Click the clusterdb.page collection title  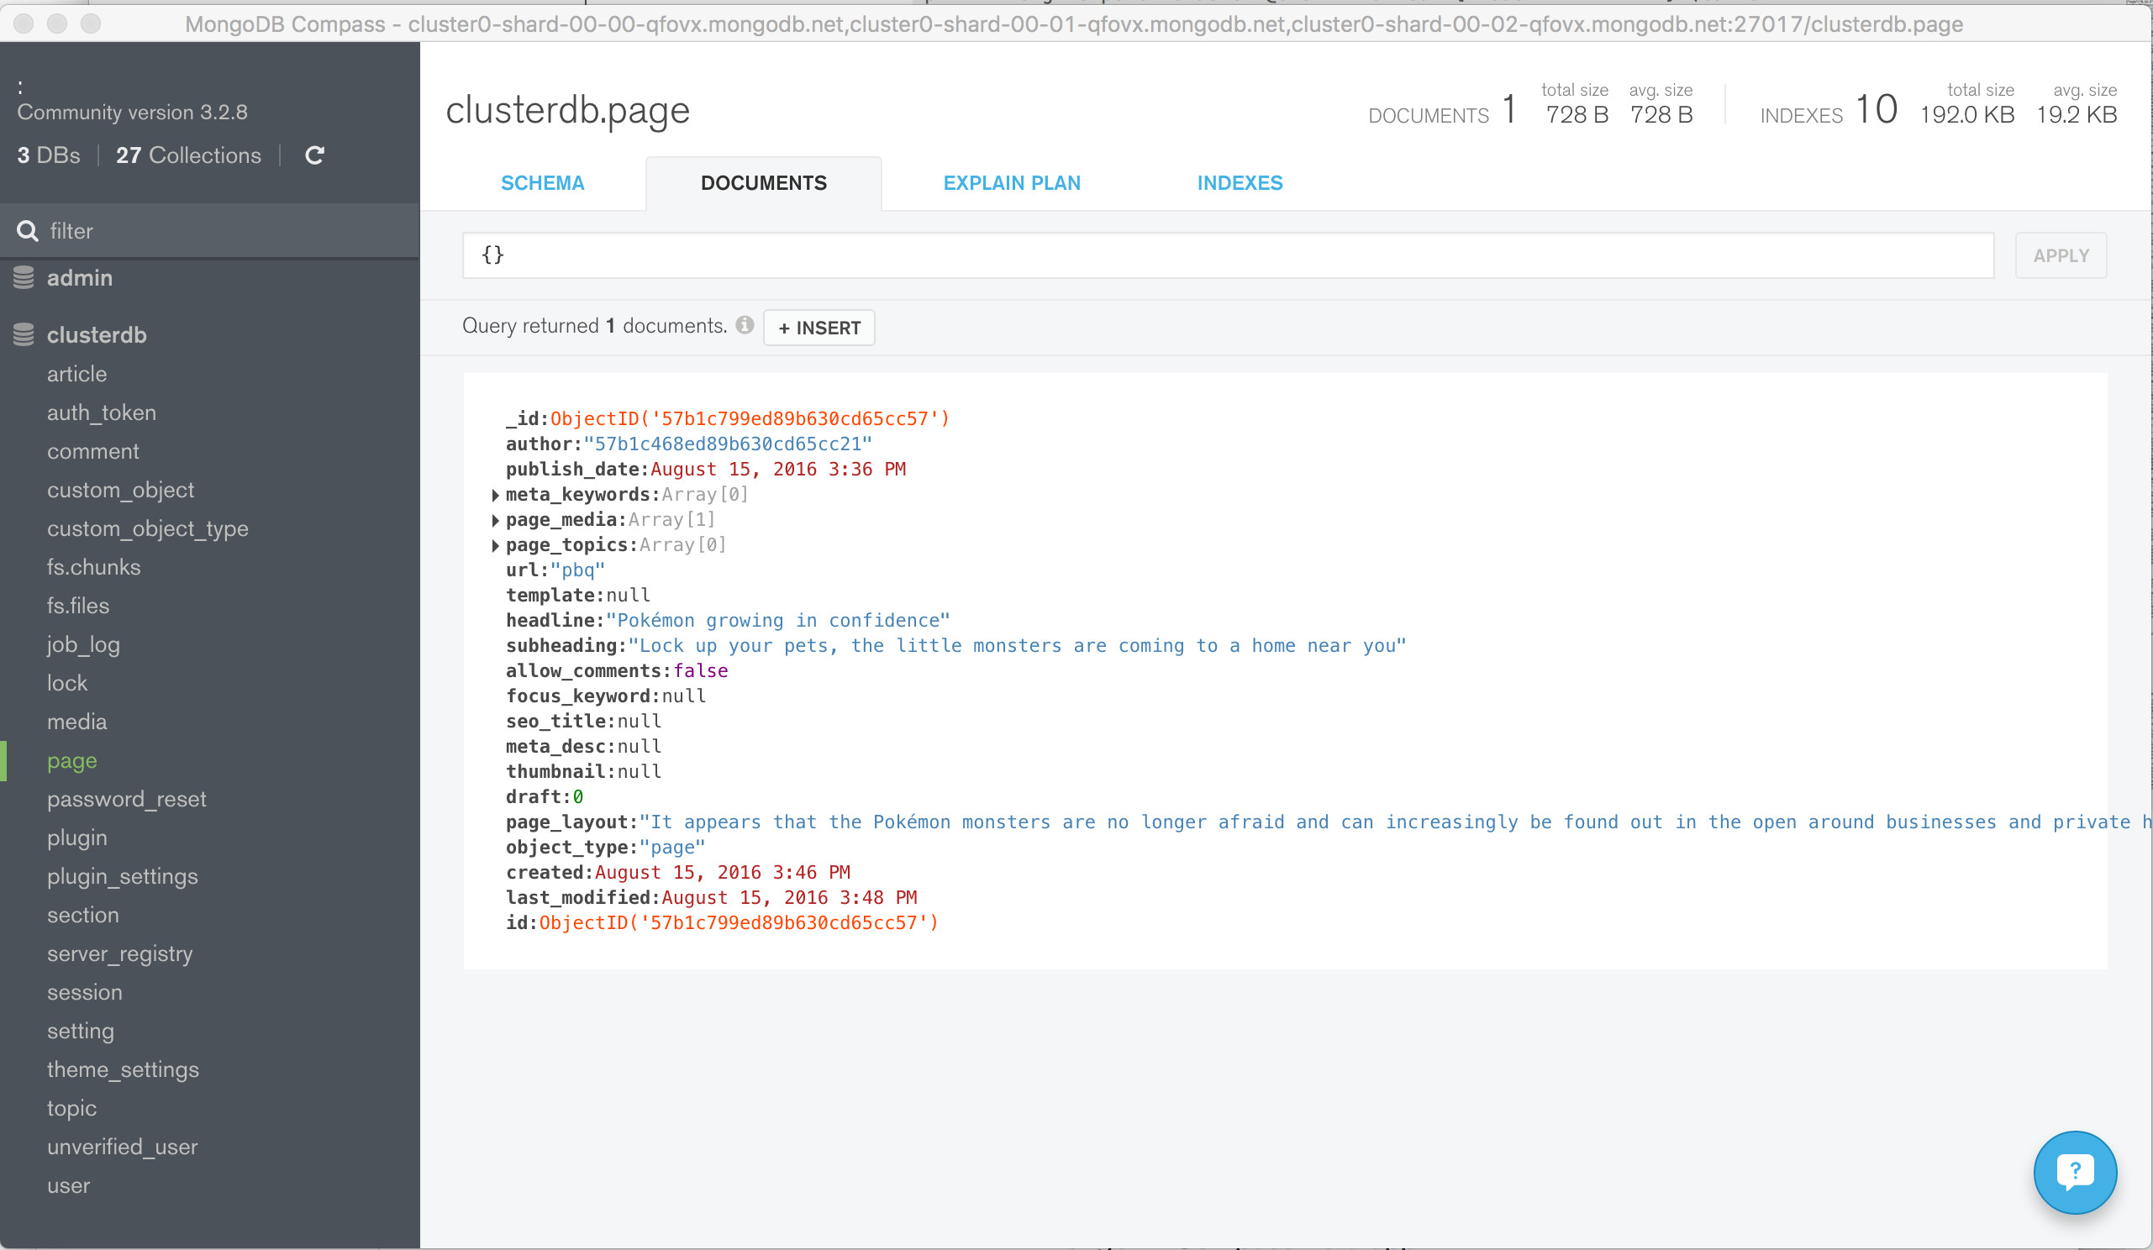tap(567, 110)
